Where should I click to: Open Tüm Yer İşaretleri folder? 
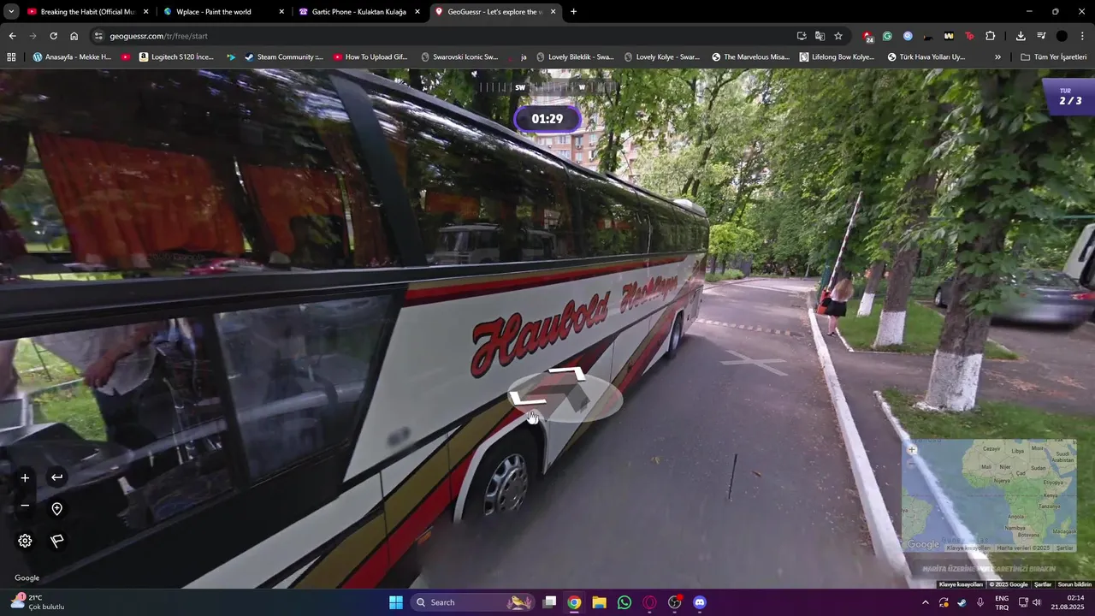(x=1053, y=57)
